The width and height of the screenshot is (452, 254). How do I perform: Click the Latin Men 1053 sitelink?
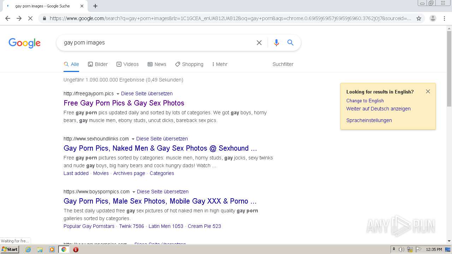pyautogui.click(x=166, y=226)
